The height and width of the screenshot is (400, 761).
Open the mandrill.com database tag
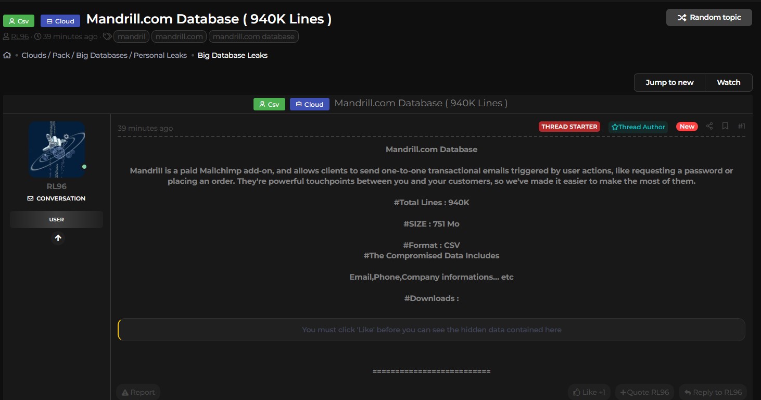pyautogui.click(x=253, y=36)
